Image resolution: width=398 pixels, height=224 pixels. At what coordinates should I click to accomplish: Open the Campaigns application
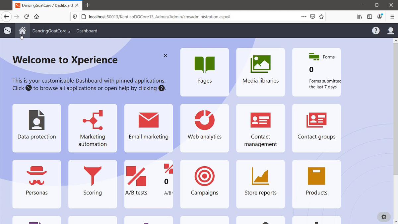click(204, 184)
